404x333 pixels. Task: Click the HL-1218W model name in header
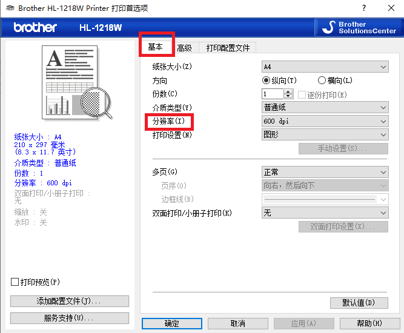[x=101, y=28]
